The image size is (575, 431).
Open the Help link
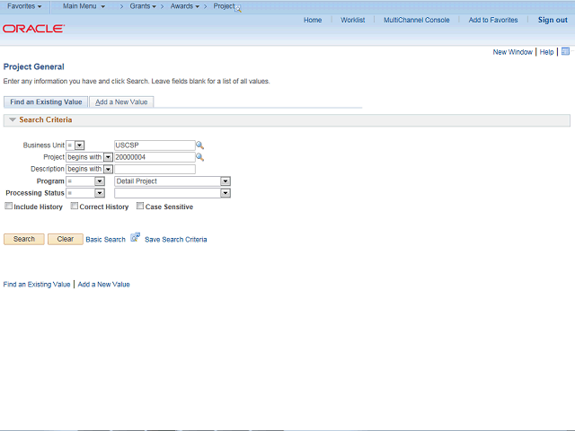click(546, 52)
